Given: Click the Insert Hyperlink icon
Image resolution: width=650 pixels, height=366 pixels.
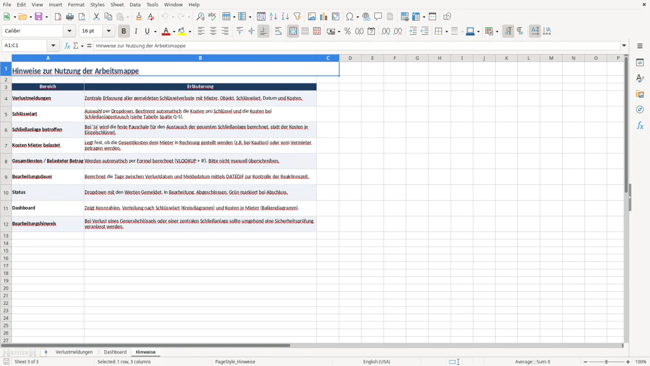Looking at the screenshot, I should click(366, 17).
